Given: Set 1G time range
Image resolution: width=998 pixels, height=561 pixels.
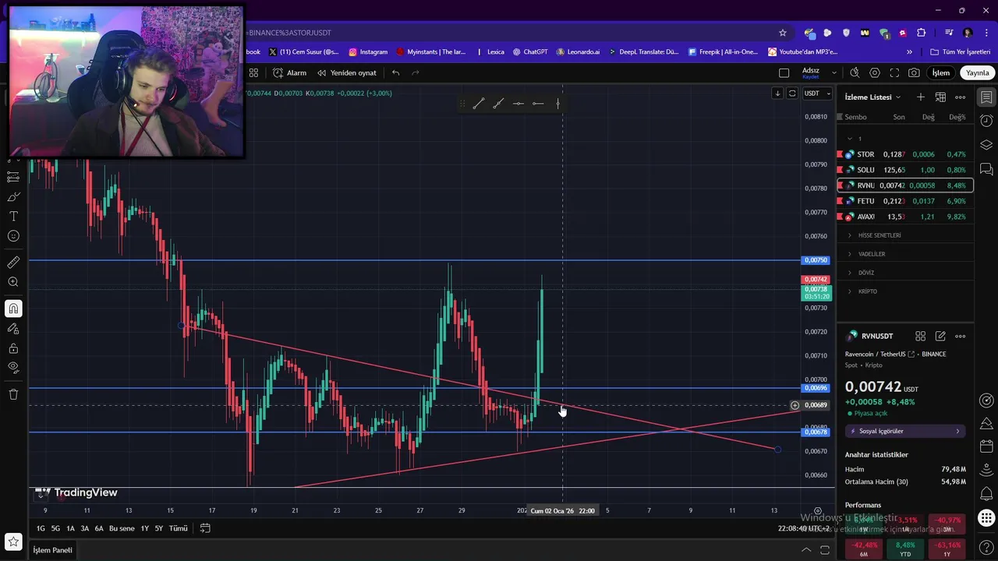Looking at the screenshot, I should pos(41,528).
